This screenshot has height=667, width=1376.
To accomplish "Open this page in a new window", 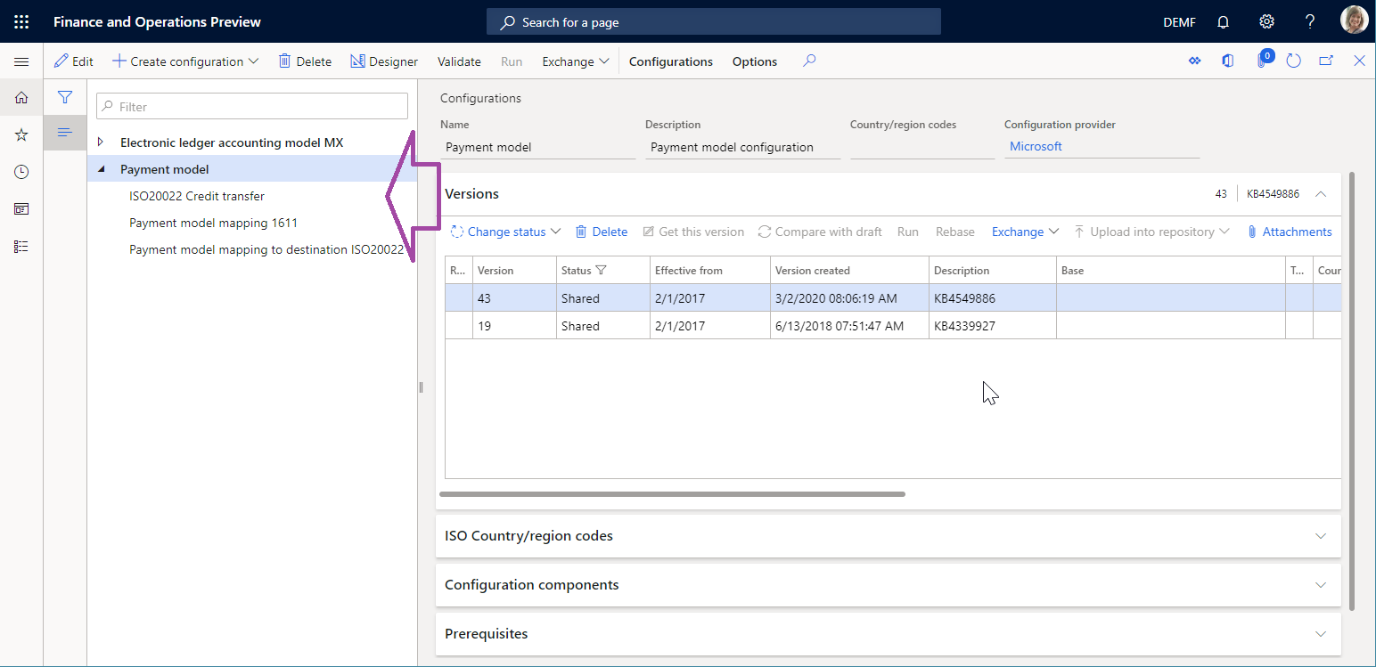I will (1326, 61).
